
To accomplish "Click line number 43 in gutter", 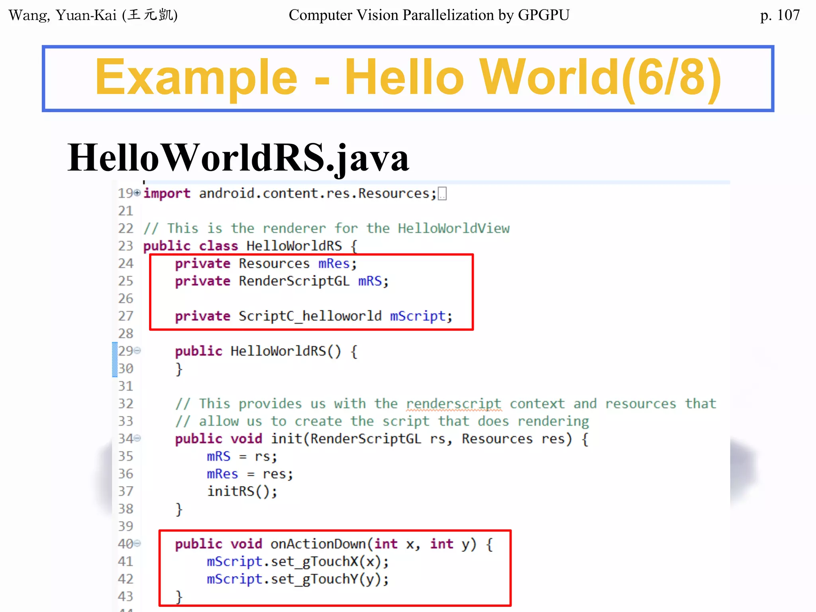I will click(126, 596).
